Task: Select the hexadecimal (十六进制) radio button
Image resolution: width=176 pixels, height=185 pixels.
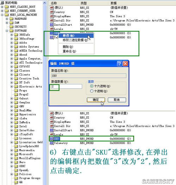Action: pyautogui.click(x=92, y=86)
